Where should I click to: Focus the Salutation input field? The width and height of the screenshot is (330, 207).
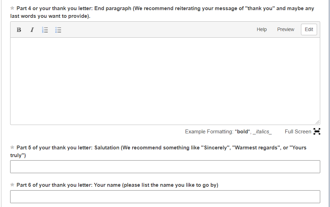[165, 167]
